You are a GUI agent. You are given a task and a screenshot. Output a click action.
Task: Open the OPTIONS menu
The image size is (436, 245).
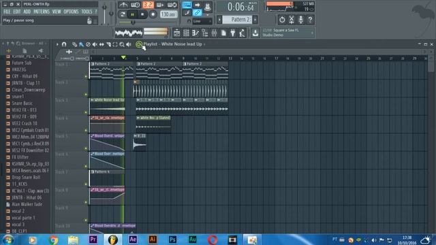(x=71, y=12)
